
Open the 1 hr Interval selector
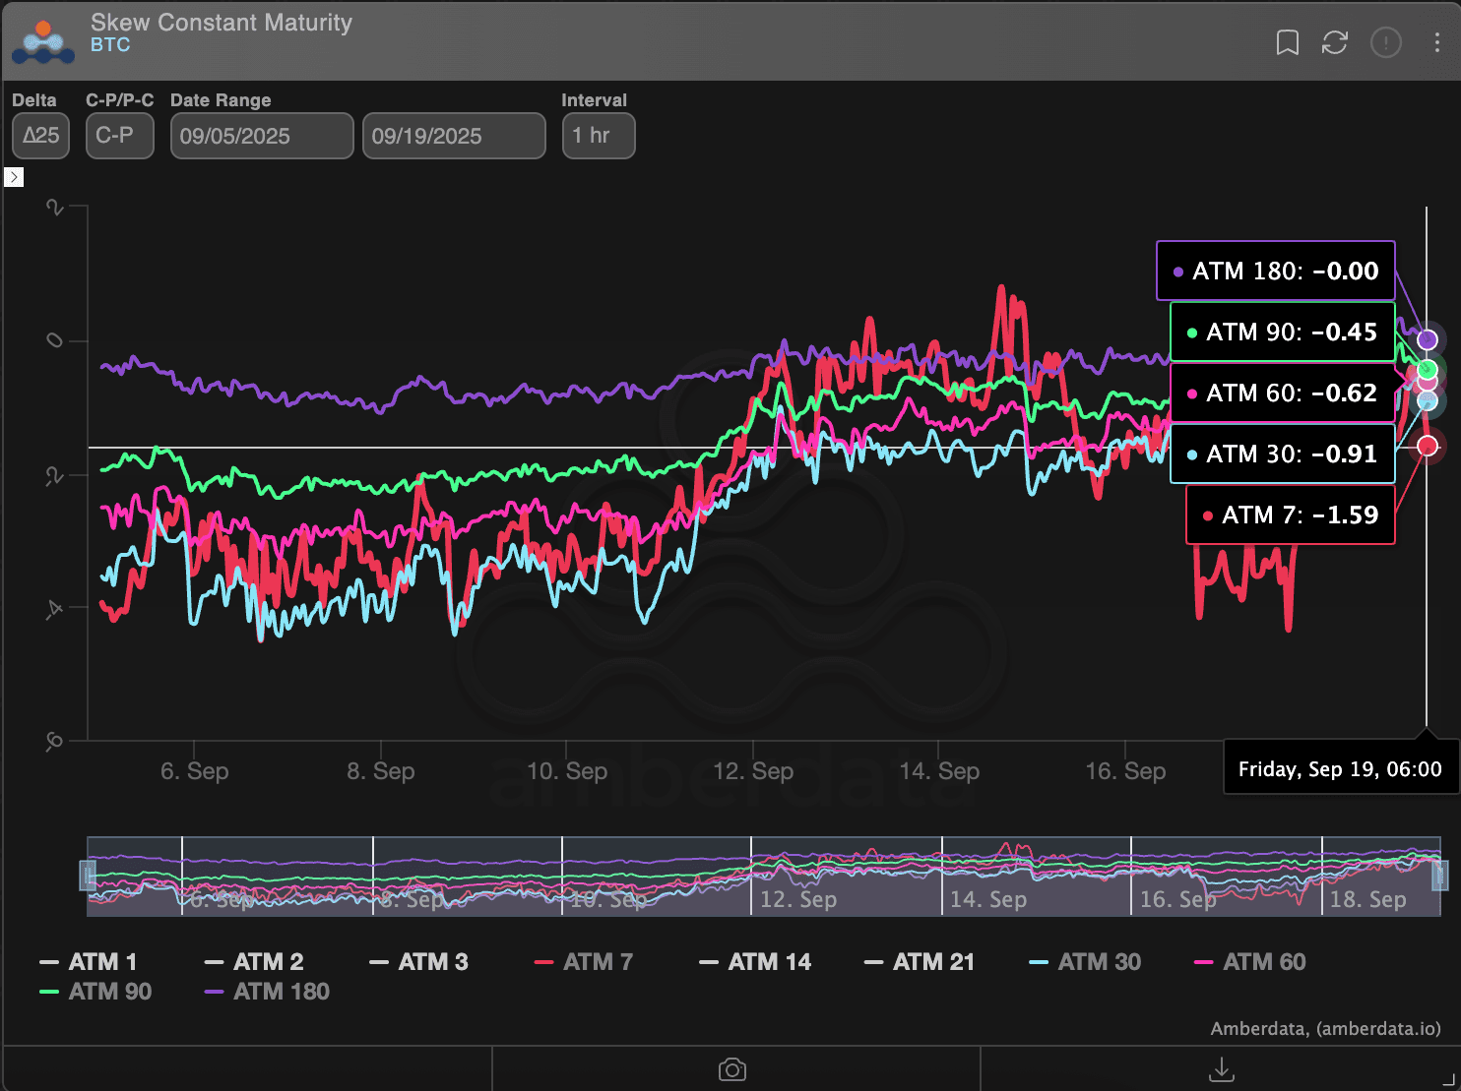tap(598, 135)
